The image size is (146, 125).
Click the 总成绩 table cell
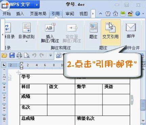(x=47, y=120)
